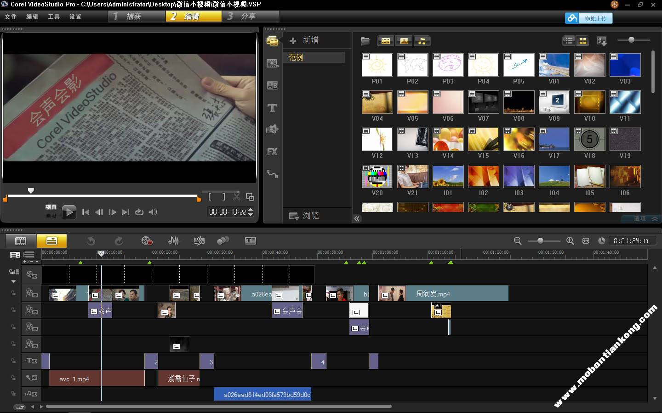
Task: Click the scissors split clip icon
Action: 237,196
